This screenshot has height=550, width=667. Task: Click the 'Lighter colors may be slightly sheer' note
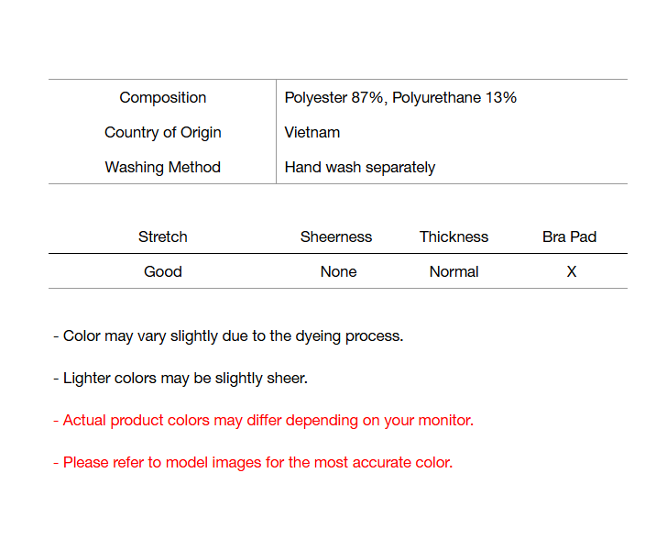(x=185, y=378)
